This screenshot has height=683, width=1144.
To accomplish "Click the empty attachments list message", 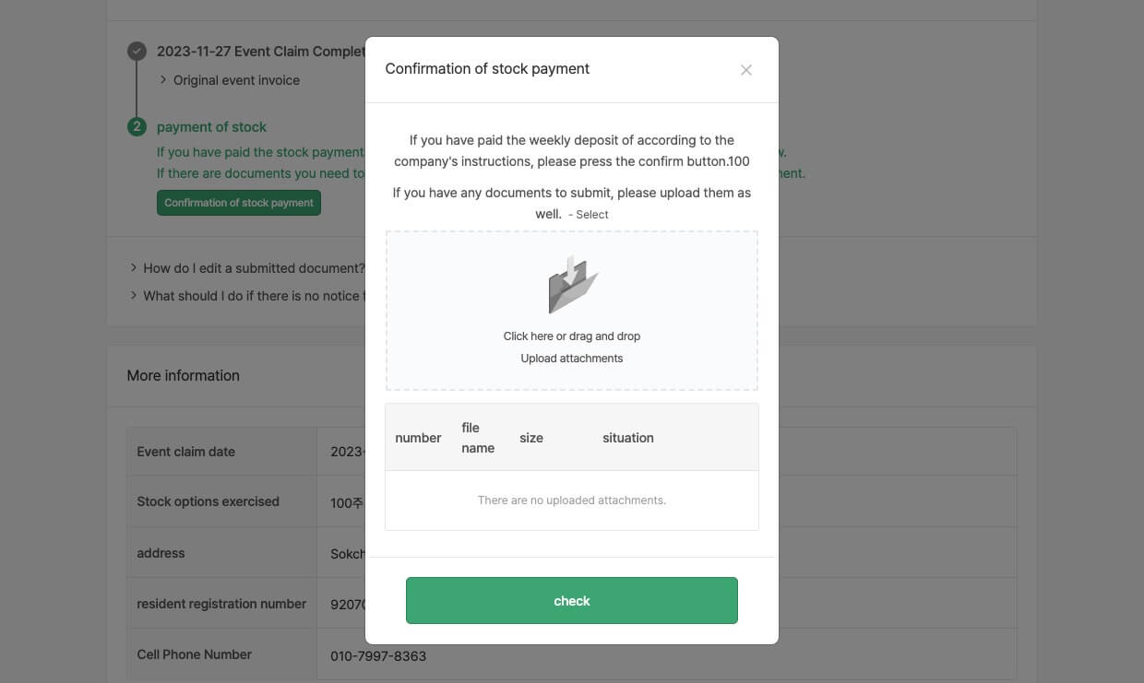I will click(x=572, y=500).
